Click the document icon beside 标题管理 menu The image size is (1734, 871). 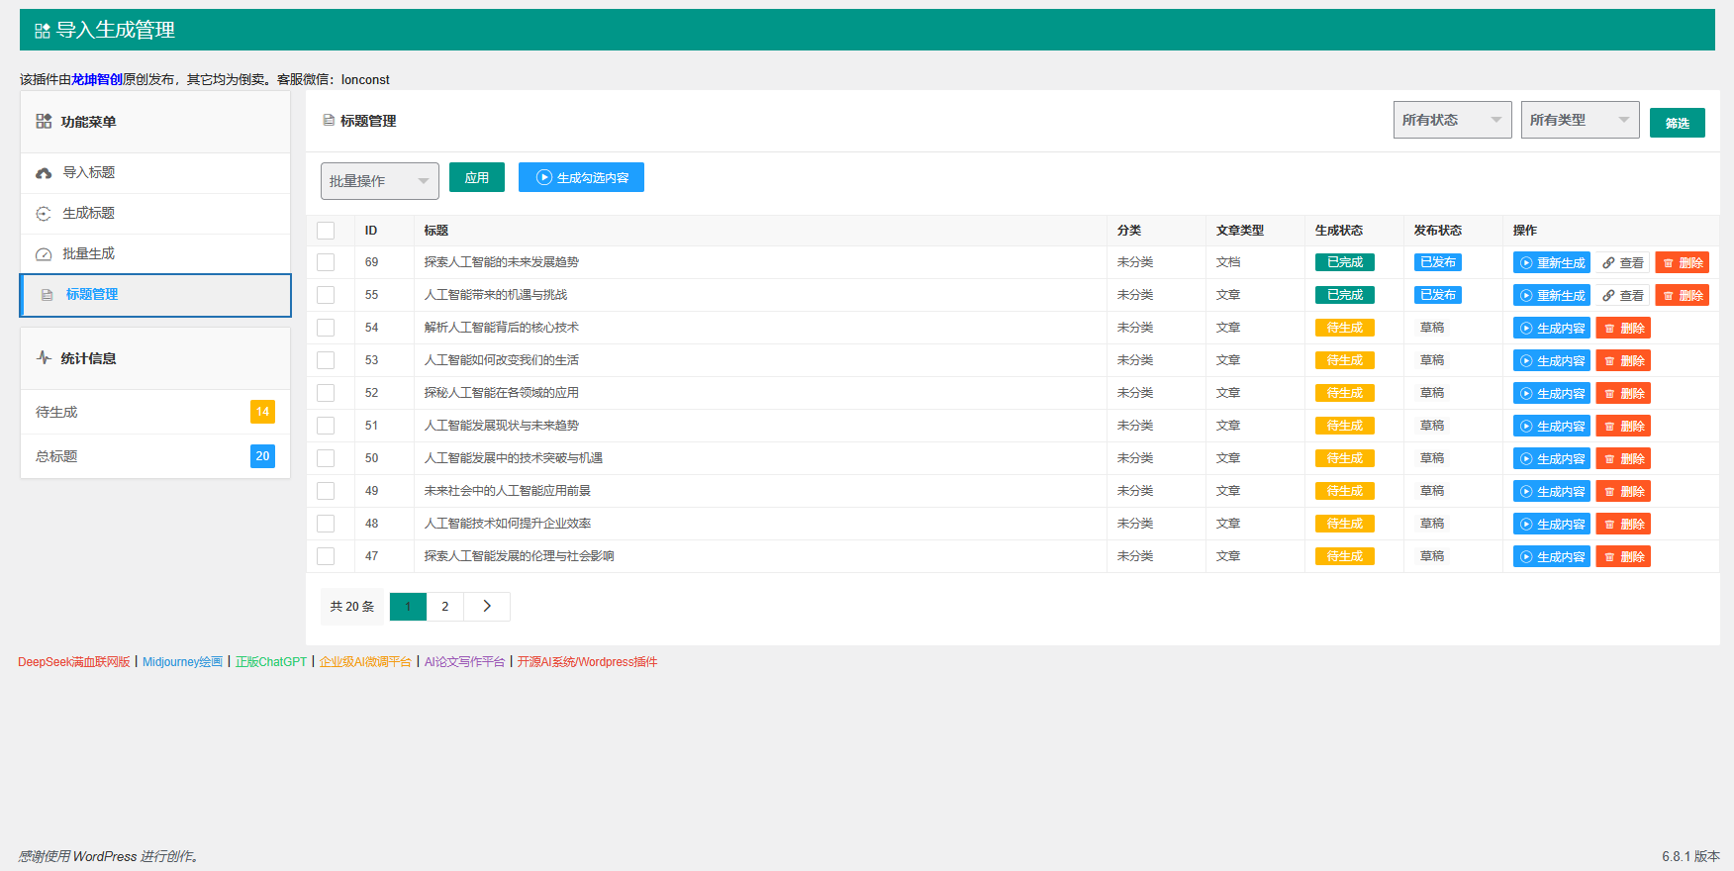tap(47, 295)
